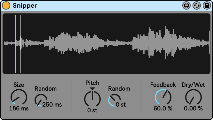213x120 pixels.
Task: Click the Snipper device title
Action: click(x=25, y=5)
